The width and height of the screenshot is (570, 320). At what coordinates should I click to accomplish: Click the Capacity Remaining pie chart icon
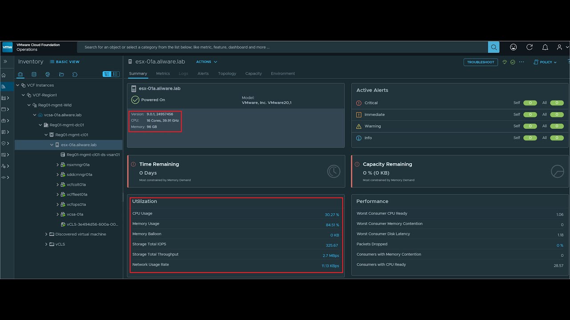pos(558,171)
